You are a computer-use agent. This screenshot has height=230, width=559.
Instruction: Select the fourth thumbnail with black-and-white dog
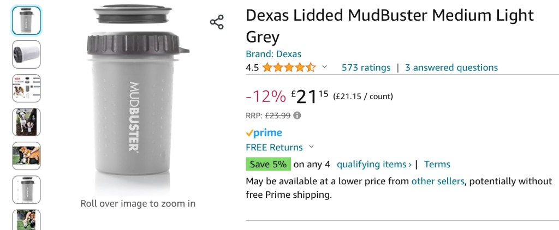pyautogui.click(x=26, y=122)
